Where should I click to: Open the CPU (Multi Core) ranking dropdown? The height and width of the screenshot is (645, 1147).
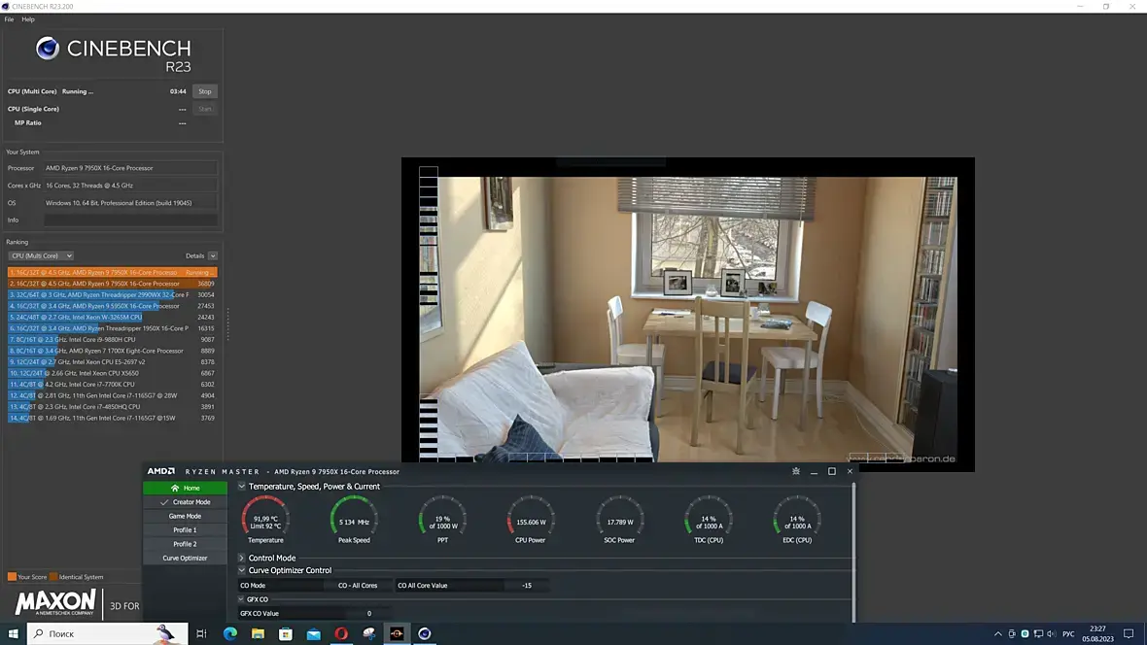tap(41, 255)
